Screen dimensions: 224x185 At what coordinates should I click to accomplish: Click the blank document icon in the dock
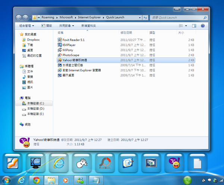pos(197,163)
